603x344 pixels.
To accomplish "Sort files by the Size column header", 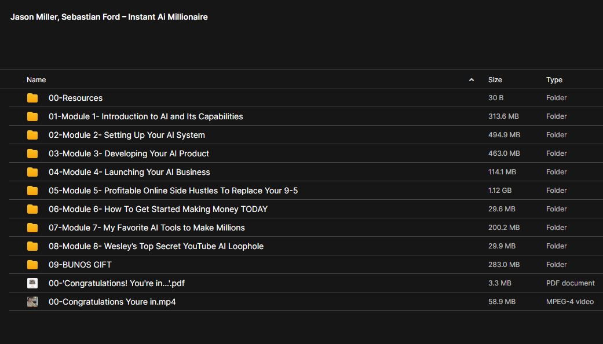I will tap(495, 80).
